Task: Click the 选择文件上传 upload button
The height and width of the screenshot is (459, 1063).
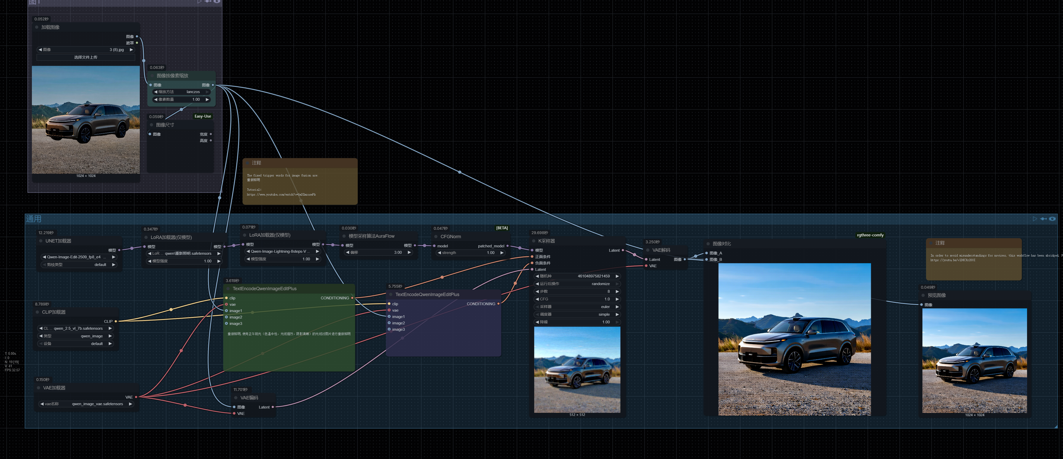Action: (x=86, y=57)
